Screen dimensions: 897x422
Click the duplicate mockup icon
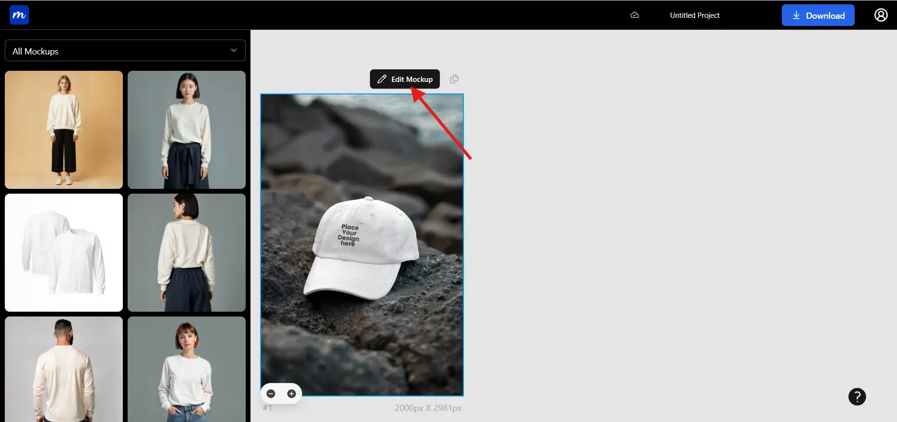pyautogui.click(x=454, y=79)
